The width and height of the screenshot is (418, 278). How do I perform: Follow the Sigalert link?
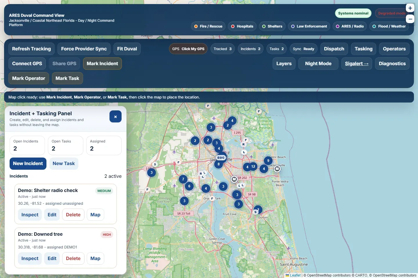[356, 64]
